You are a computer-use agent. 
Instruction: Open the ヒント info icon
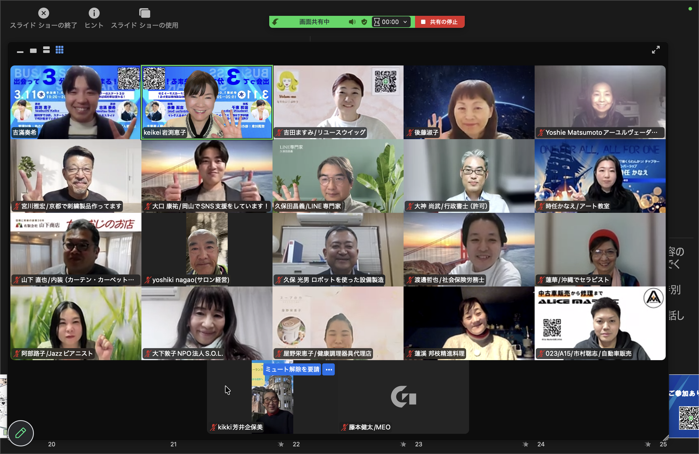94,13
